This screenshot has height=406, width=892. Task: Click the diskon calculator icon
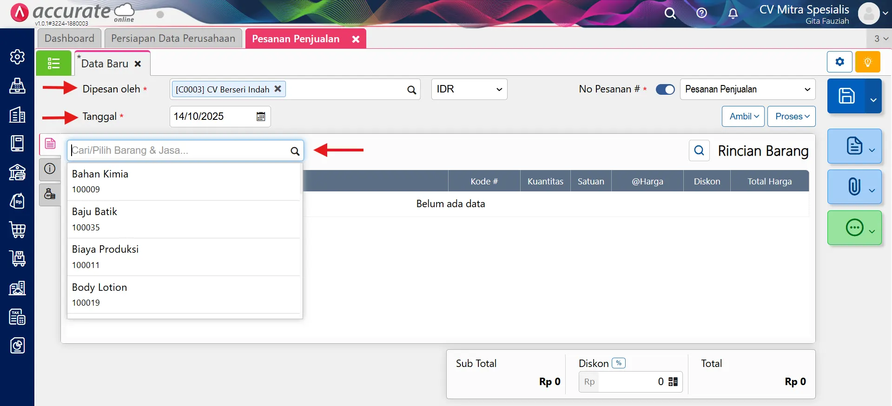click(673, 382)
